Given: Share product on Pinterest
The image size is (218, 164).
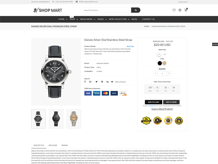Looking at the screenshot, I should tap(102, 82).
